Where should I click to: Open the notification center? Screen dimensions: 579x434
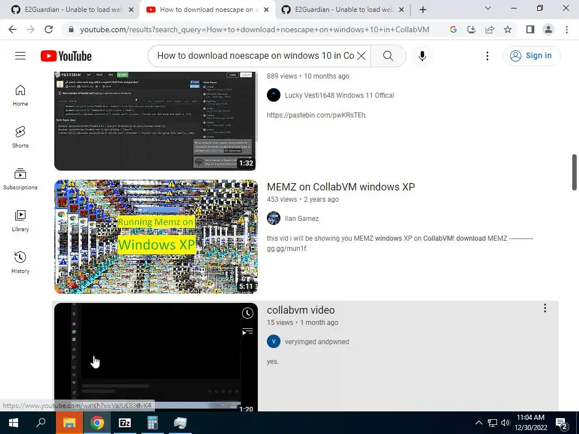pos(561,423)
